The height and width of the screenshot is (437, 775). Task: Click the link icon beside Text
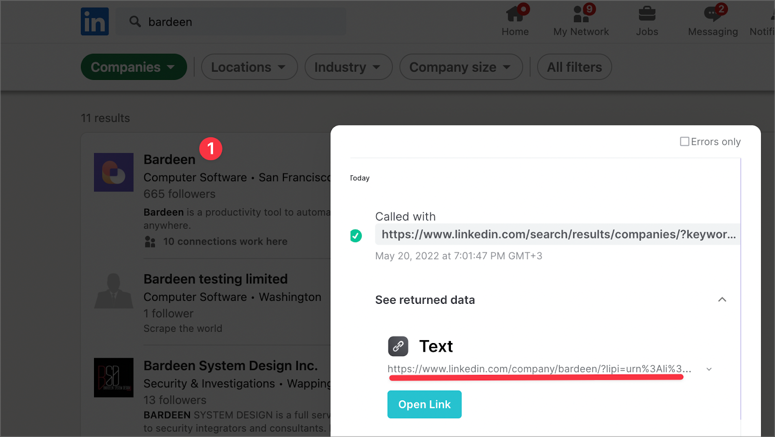point(398,346)
